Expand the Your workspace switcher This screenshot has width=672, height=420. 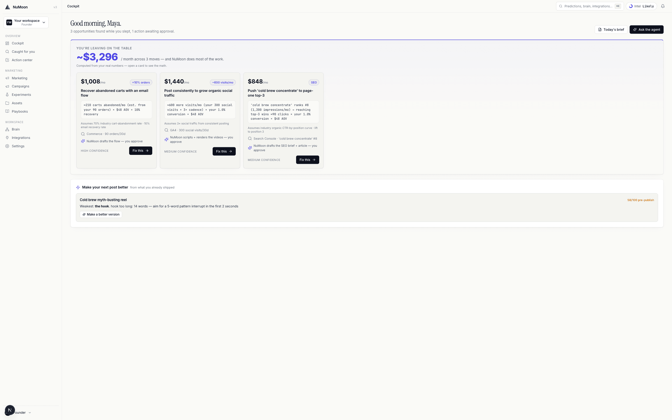point(26,23)
